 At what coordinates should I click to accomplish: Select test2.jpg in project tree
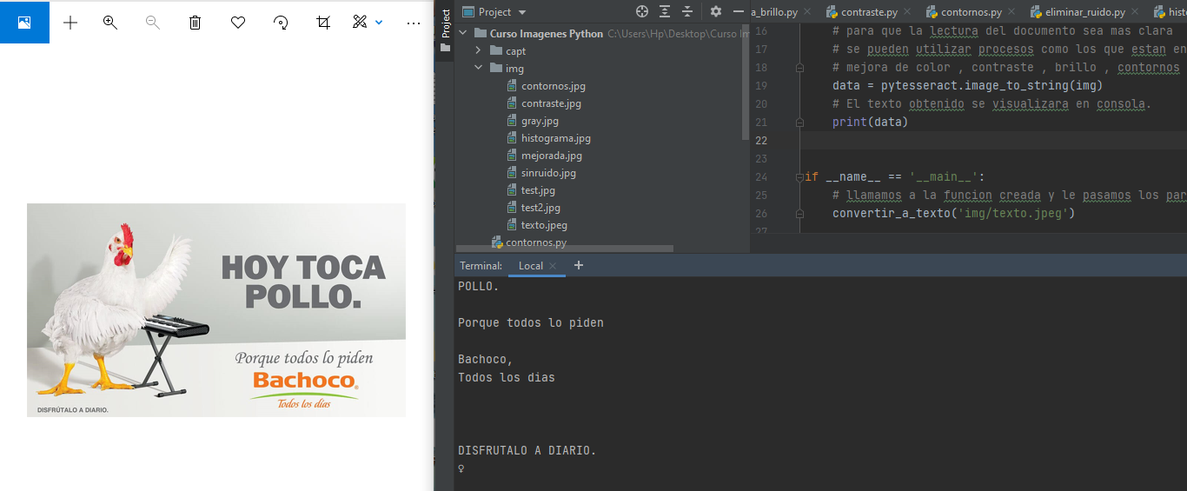[540, 208]
